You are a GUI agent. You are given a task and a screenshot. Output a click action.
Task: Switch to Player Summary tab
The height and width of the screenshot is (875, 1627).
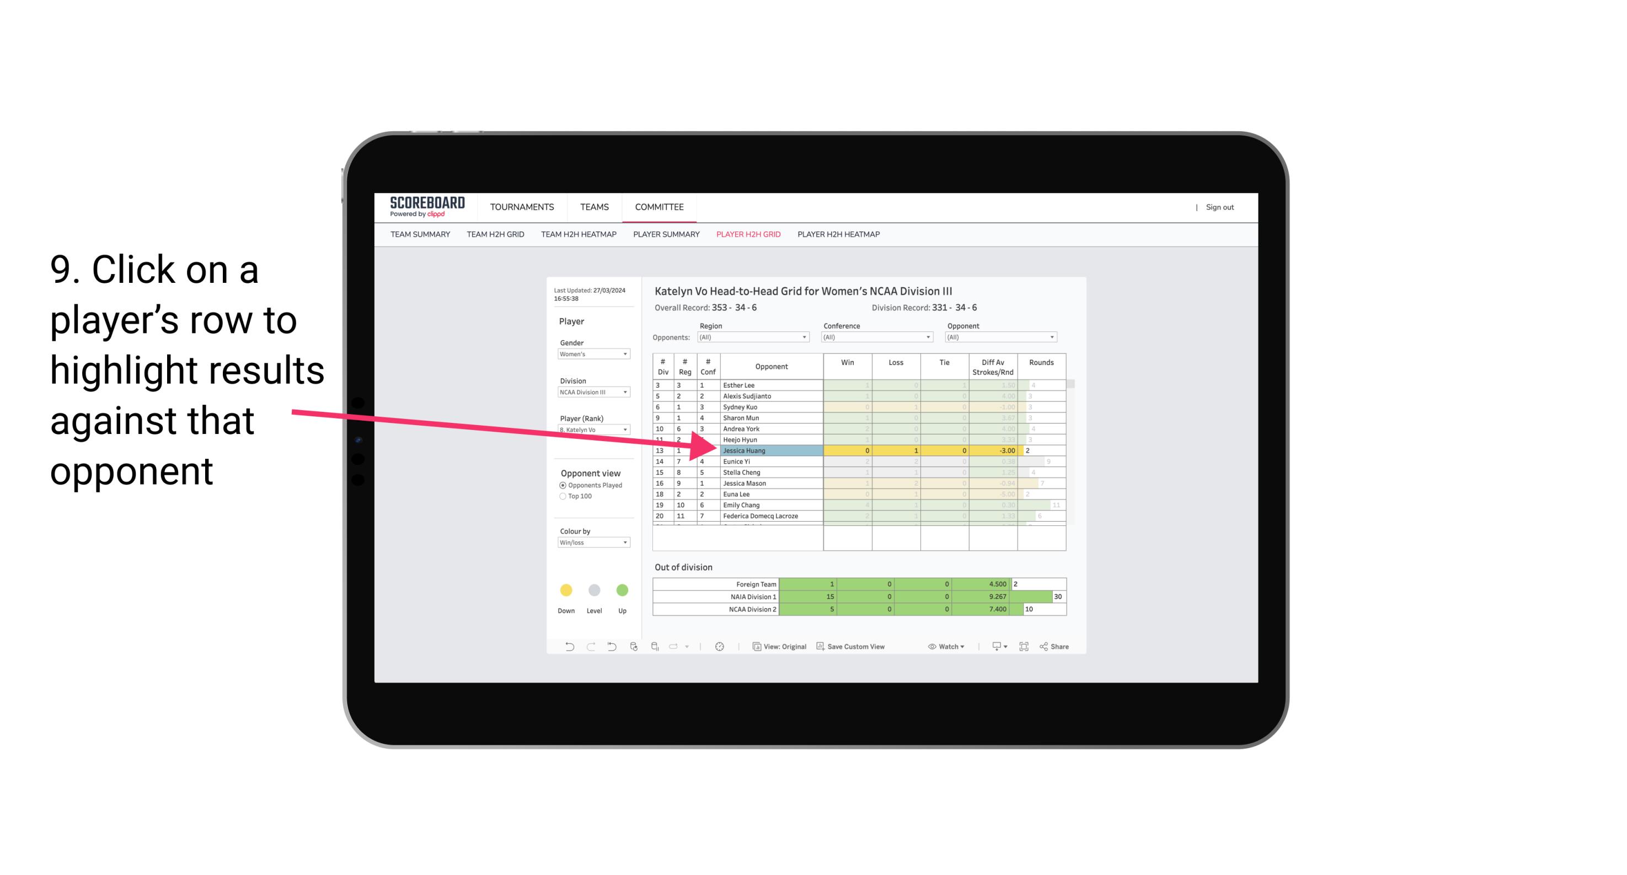tap(665, 235)
